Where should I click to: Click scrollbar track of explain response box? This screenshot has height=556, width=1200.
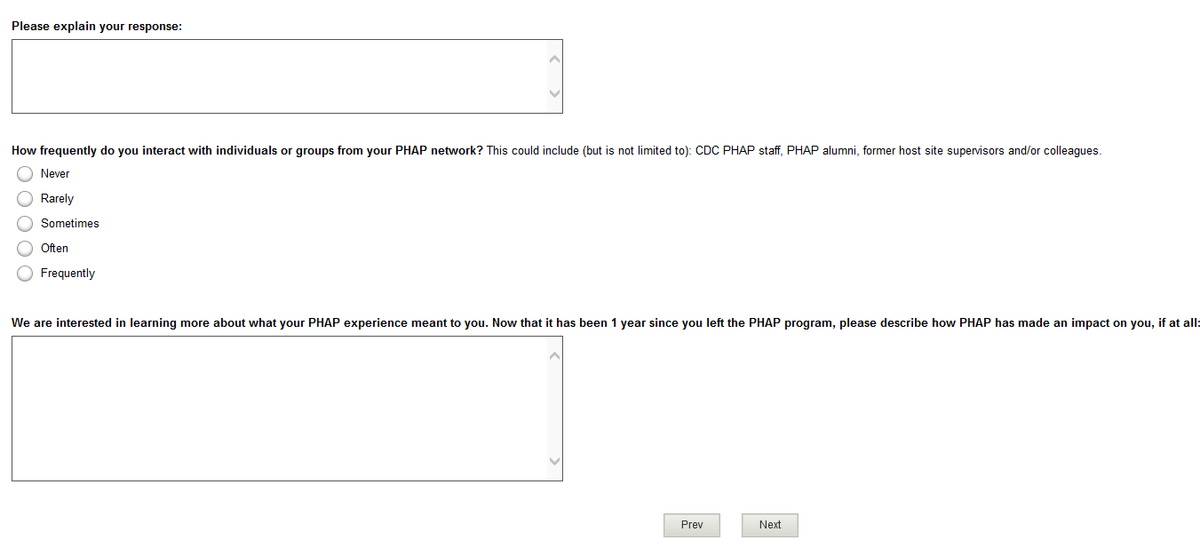[554, 76]
